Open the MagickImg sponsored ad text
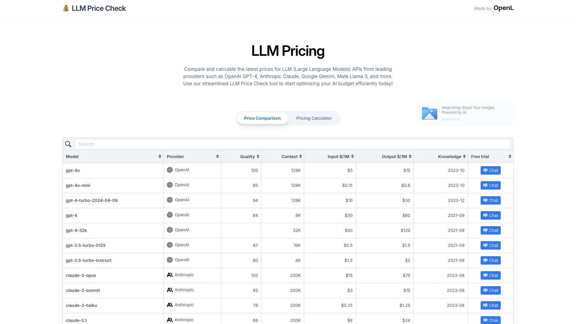This screenshot has width=576, height=324. pyautogui.click(x=468, y=110)
